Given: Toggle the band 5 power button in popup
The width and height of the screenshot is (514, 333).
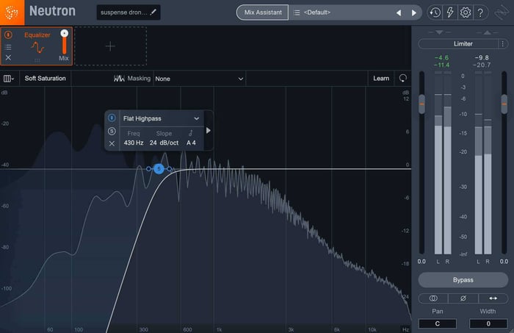Looking at the screenshot, I should 112,118.
